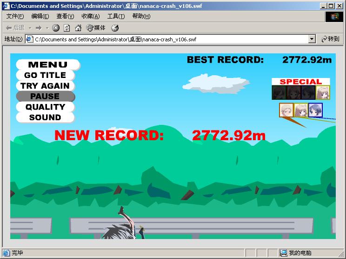
Task: Expand the address bar dropdown arrow
Action: point(312,39)
